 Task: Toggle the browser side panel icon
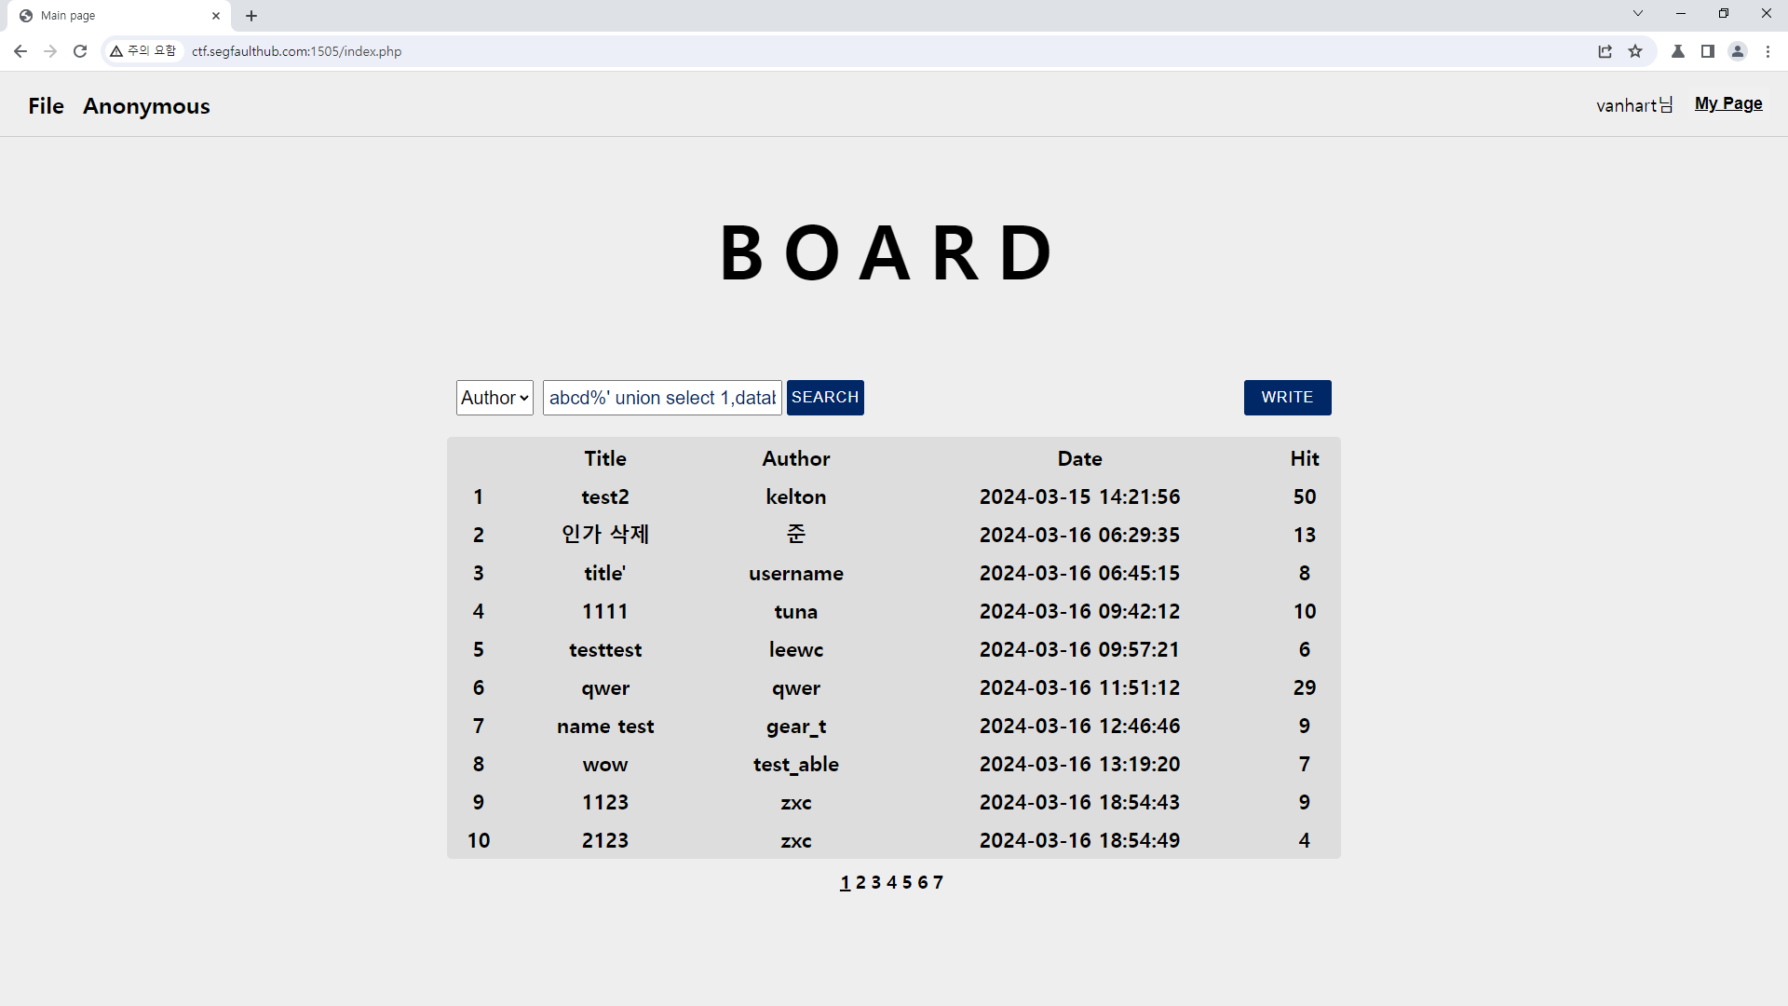coord(1708,51)
